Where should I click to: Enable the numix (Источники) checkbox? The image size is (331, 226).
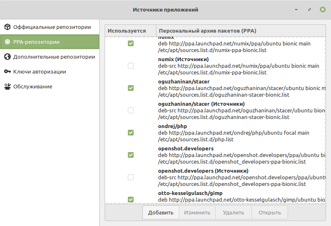pyautogui.click(x=131, y=66)
